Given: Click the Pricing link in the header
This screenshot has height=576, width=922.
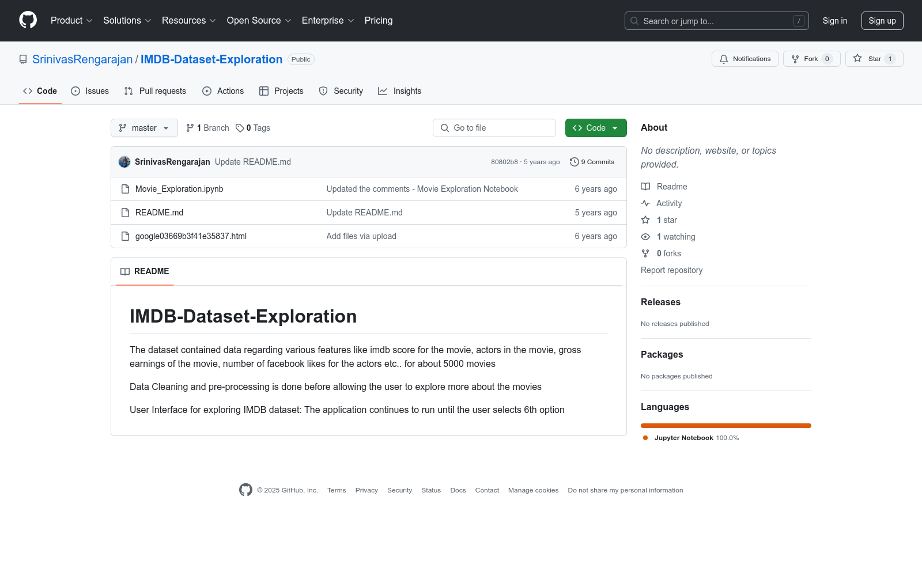Looking at the screenshot, I should coord(379,20).
